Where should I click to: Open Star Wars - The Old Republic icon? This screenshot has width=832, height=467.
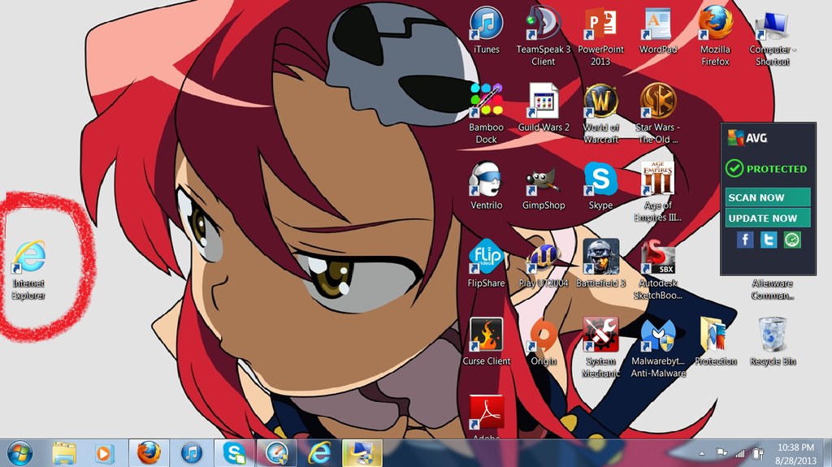[x=658, y=114]
